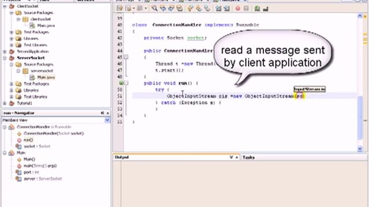This screenshot has height=207, width=369.
Task: Click the Find Selection magnifier toolbar icon
Action: (x=155, y=9)
